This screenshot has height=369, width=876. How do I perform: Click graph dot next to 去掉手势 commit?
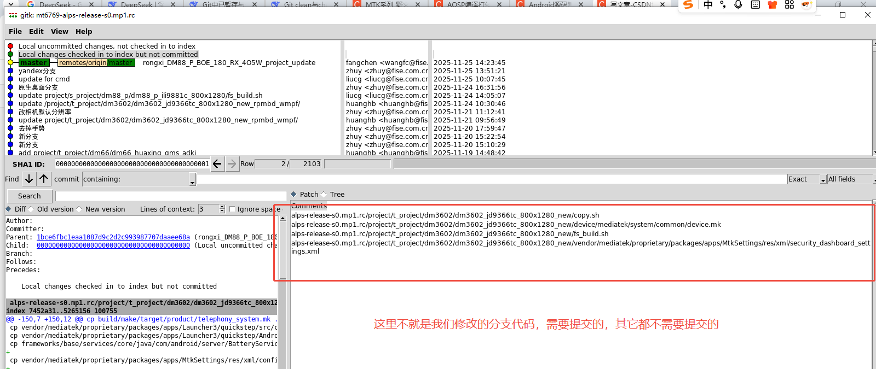click(10, 128)
